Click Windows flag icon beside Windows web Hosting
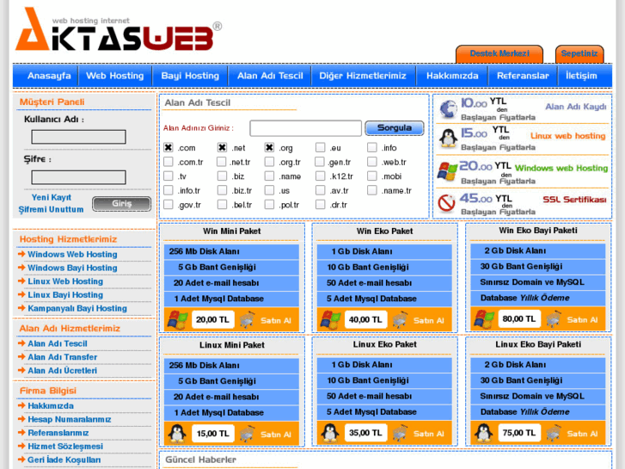625x469 pixels. [447, 171]
